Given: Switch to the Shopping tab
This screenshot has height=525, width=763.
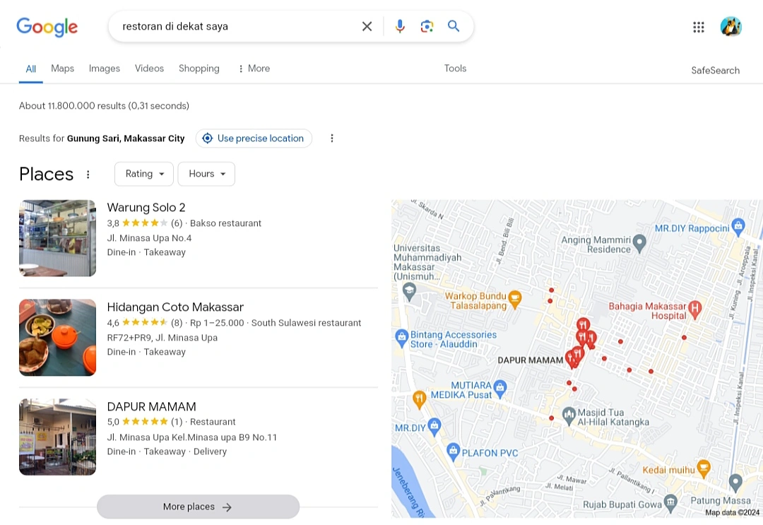Looking at the screenshot, I should (x=199, y=69).
